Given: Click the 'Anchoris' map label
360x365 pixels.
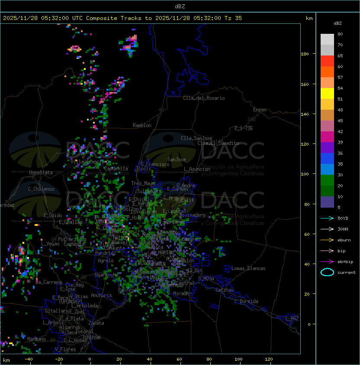Looking at the screenshot, I should (x=101, y=295).
